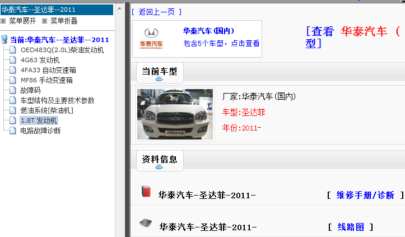Click the red text 年份:2011-

[242, 128]
